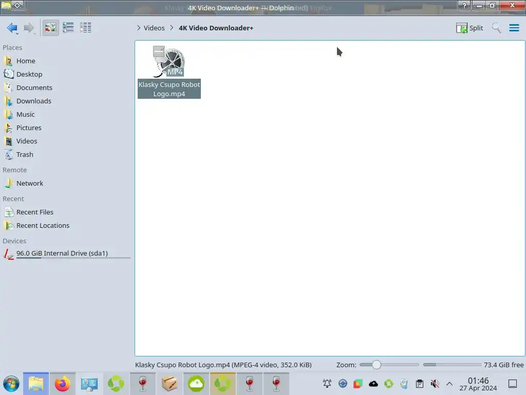Viewport: 526px width, 395px height.
Task: Expand hidden system tray icons arrow
Action: 449,384
